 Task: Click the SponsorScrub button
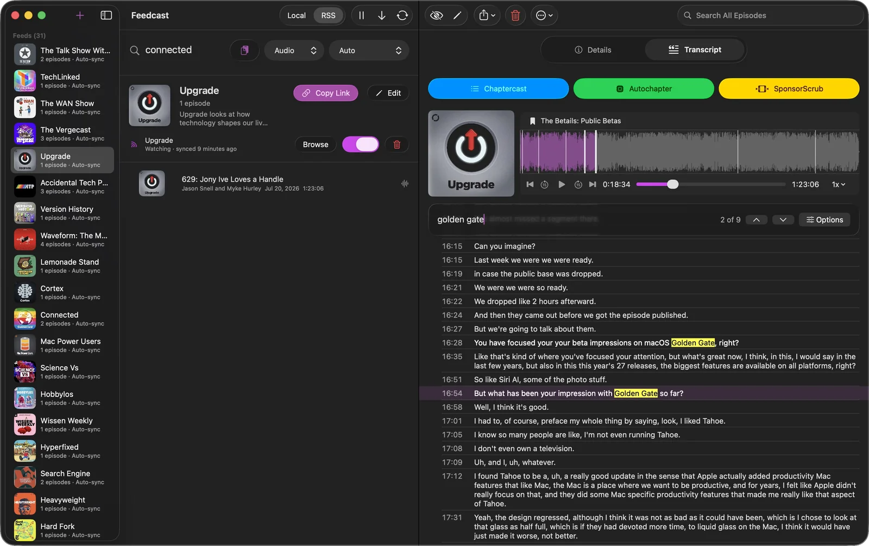[x=789, y=89]
